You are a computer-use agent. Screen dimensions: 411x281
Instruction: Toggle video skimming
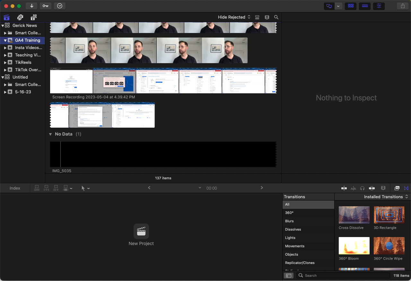[344, 188]
